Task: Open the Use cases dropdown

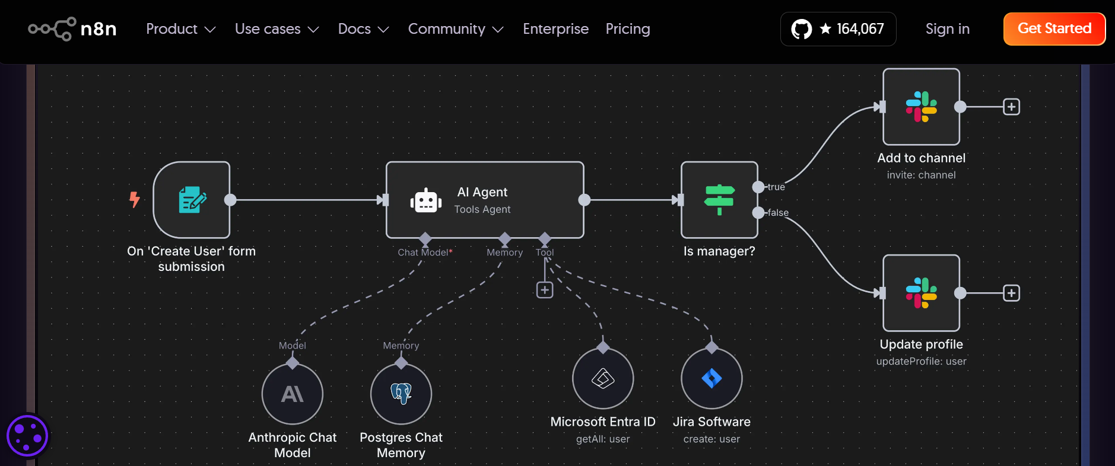Action: pyautogui.click(x=277, y=28)
